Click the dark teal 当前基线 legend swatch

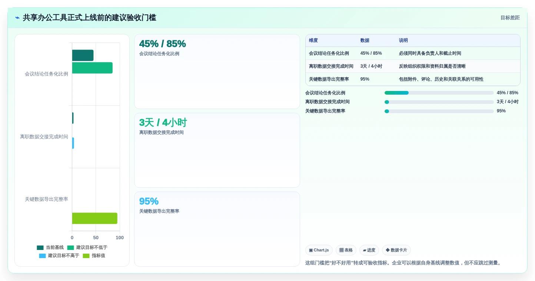tap(40, 248)
